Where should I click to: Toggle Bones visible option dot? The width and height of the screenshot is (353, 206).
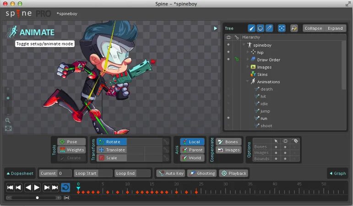point(285,147)
